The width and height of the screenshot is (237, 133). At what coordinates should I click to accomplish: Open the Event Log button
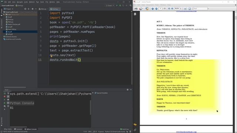[124, 129]
